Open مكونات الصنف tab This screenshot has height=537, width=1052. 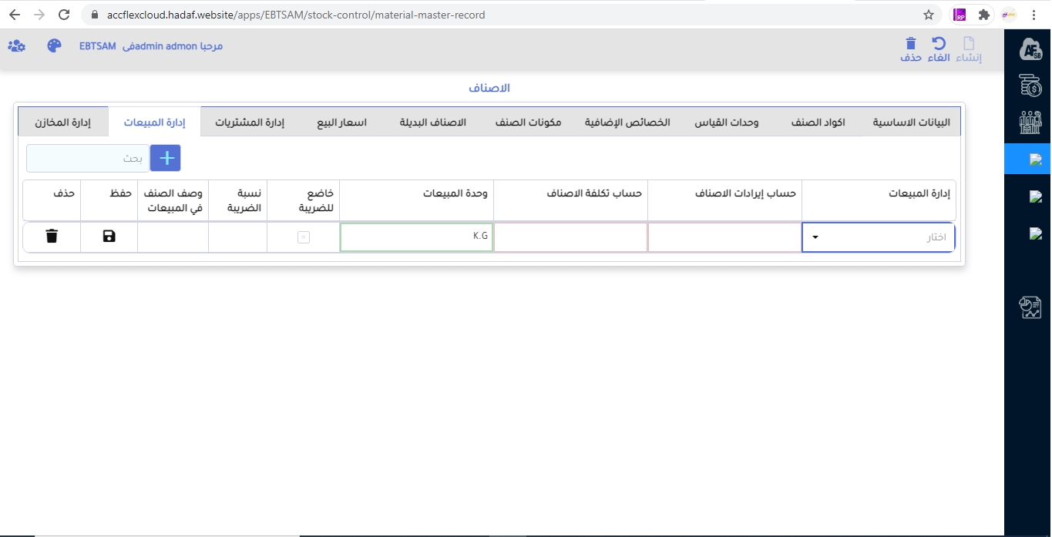pyautogui.click(x=528, y=123)
